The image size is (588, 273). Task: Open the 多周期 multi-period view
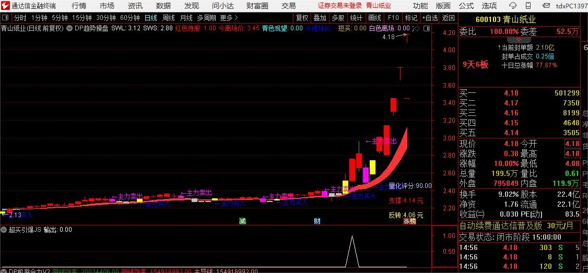tap(207, 18)
